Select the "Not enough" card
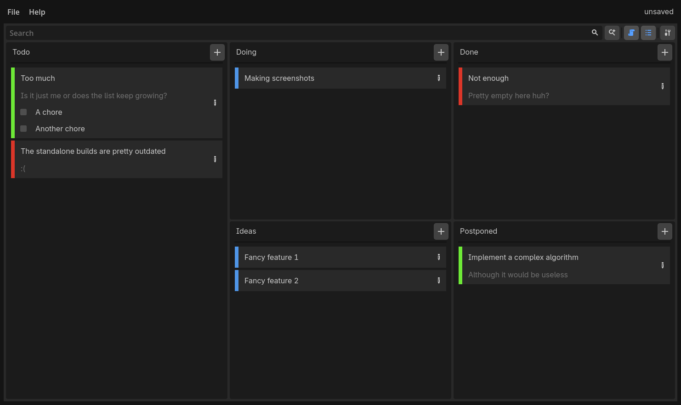Viewport: 681px width, 405px height. (x=564, y=86)
